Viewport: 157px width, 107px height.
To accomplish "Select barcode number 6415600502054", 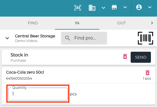I will pyautogui.click(x=19, y=79).
